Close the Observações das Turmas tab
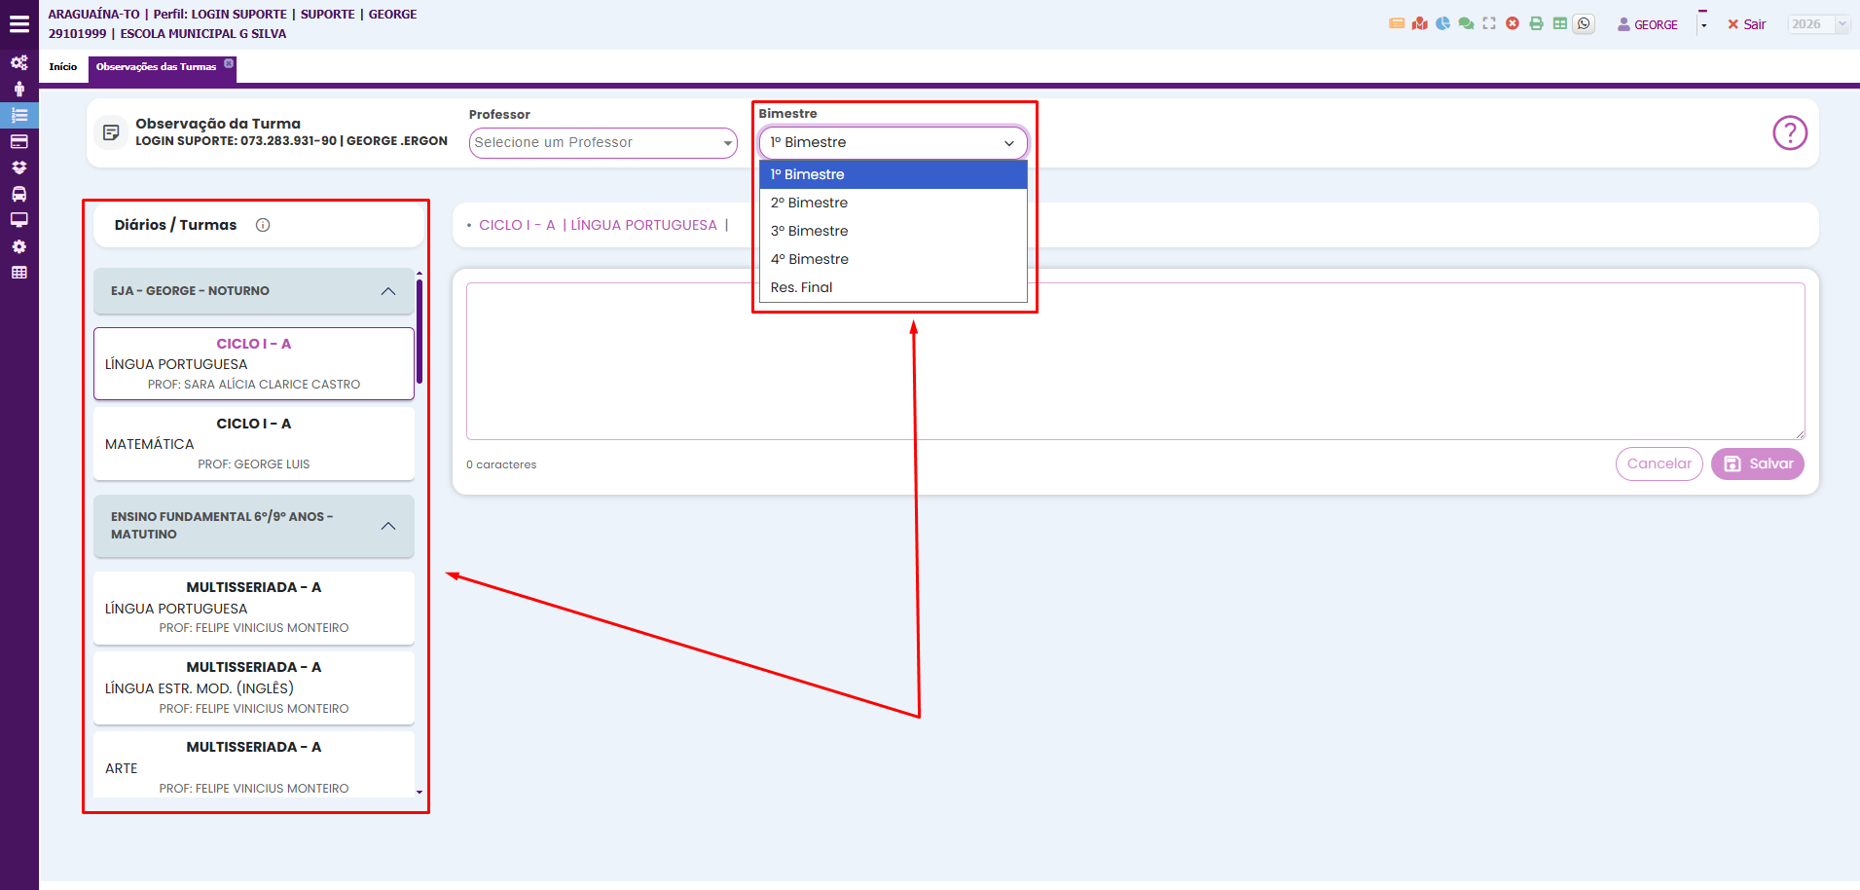 [x=229, y=63]
